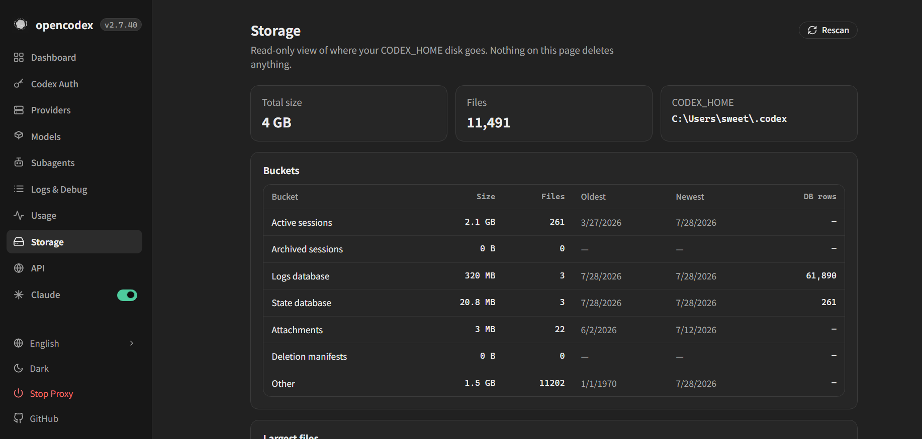The image size is (922, 439).
Task: Open the Dashboard page
Action: point(74,58)
